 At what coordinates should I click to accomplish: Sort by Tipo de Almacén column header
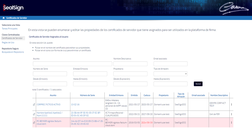(x=181, y=95)
